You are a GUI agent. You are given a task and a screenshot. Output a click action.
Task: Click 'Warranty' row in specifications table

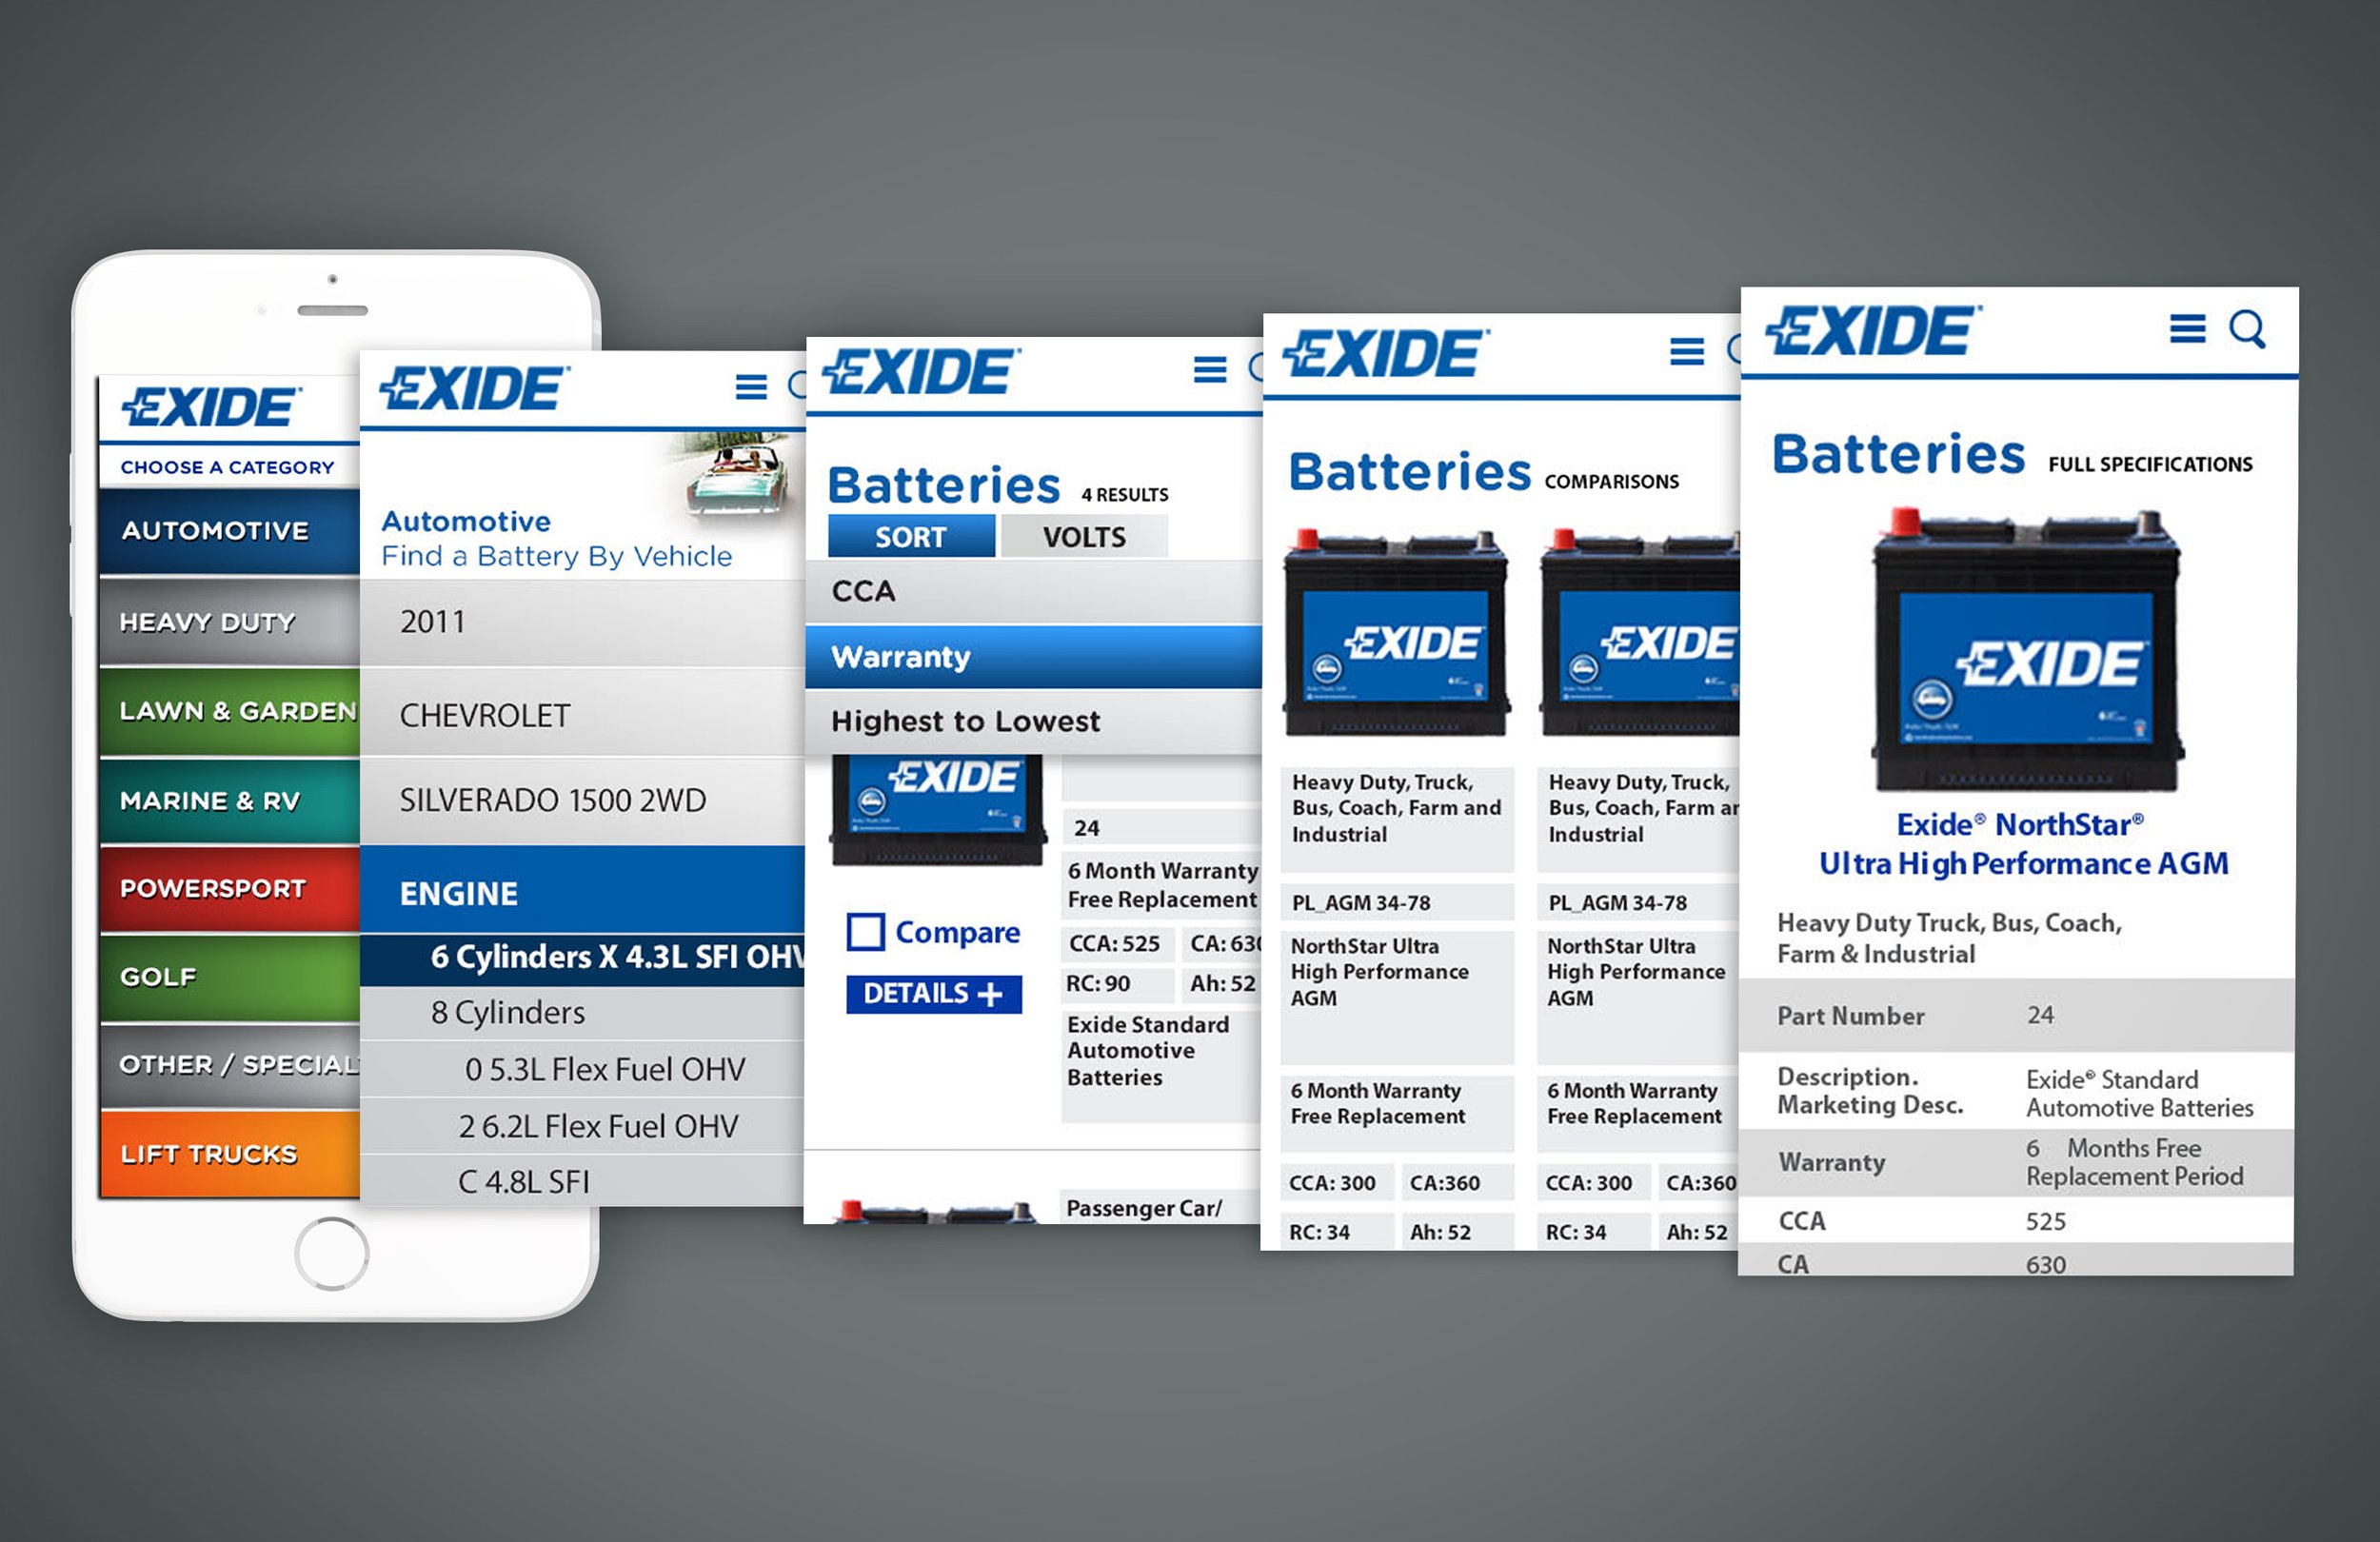click(2016, 1162)
